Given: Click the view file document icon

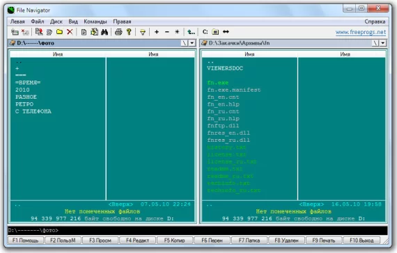Looking at the screenshot, I should [84, 32].
